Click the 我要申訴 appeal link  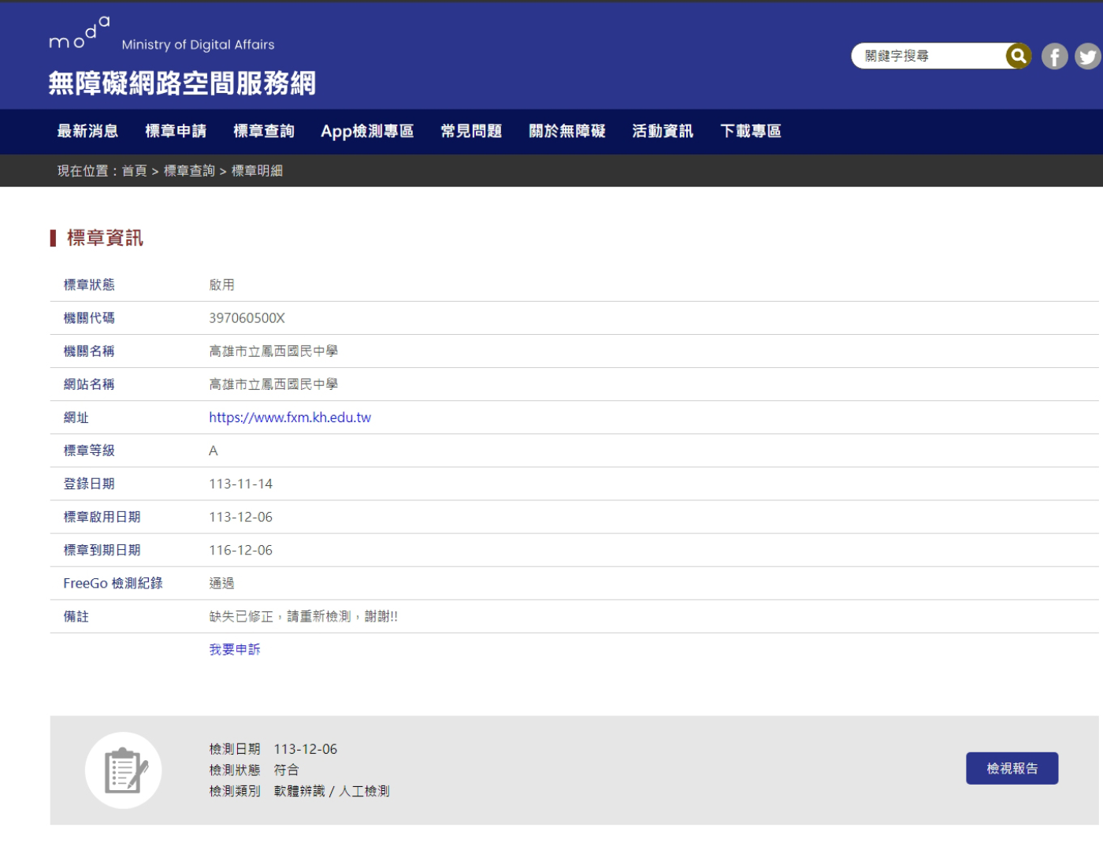tap(235, 650)
